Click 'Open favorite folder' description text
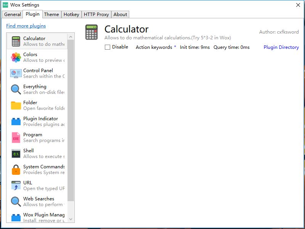305x229 pixels. click(44, 108)
